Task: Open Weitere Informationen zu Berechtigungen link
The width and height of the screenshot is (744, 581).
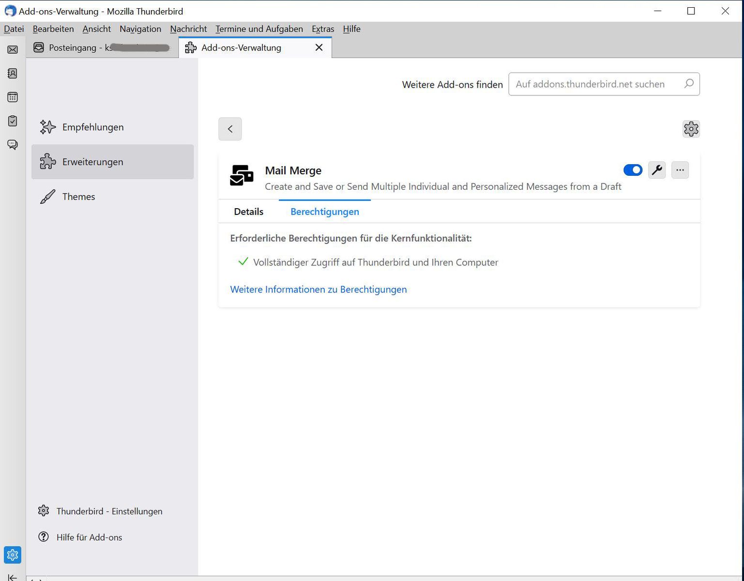Action: pos(318,290)
